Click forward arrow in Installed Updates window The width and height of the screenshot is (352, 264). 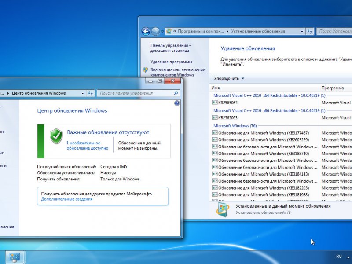click(x=155, y=31)
